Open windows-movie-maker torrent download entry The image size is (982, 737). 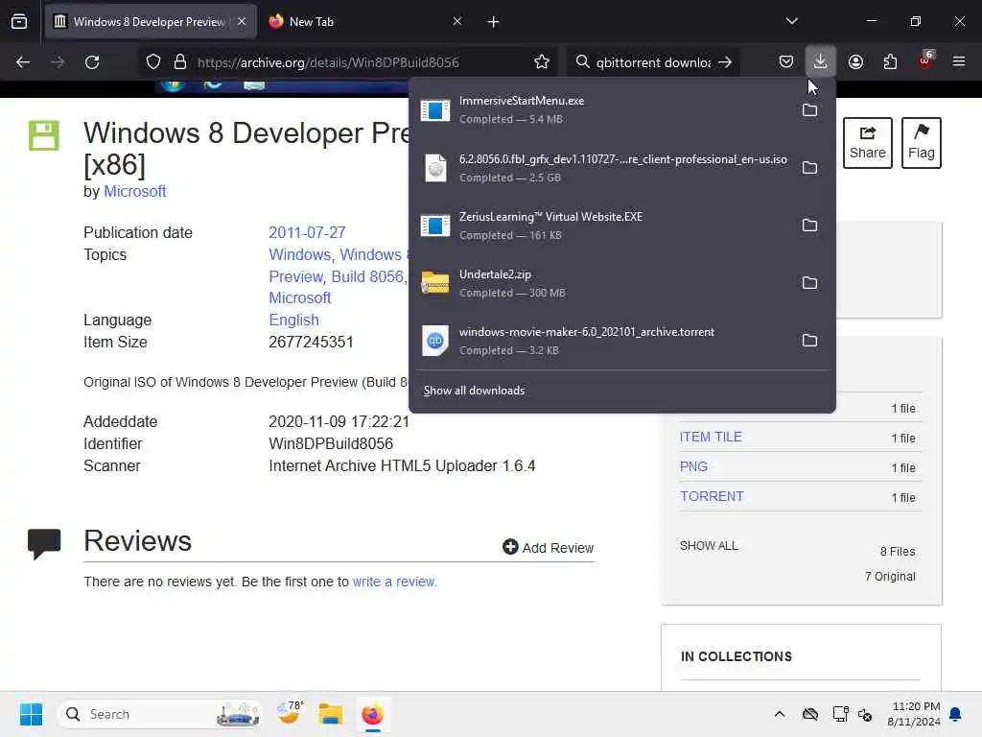pyautogui.click(x=602, y=341)
